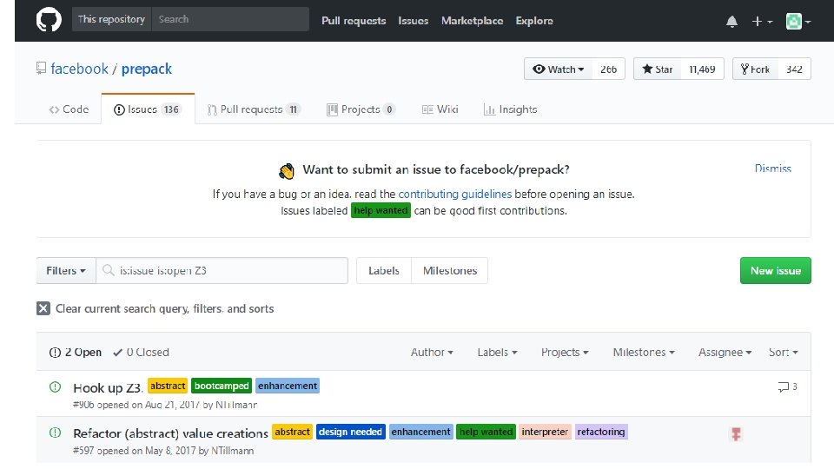Open NTillmann author link on issue #906
This screenshot has width=834, height=469.
pyautogui.click(x=236, y=405)
